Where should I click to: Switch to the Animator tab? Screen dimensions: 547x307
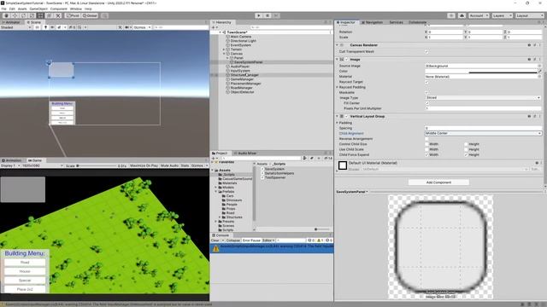click(x=11, y=22)
